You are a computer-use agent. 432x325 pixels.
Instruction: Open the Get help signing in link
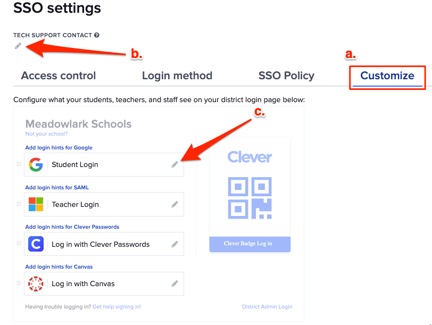[x=117, y=306]
